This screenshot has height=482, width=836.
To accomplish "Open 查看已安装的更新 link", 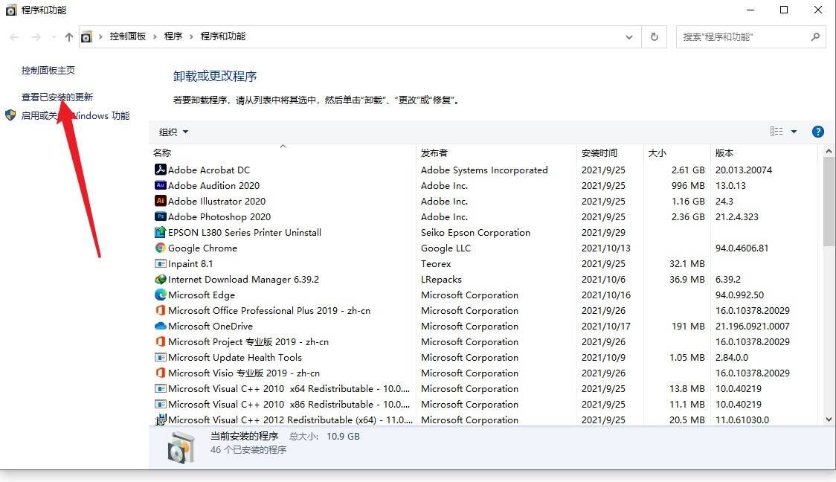I will (x=57, y=97).
